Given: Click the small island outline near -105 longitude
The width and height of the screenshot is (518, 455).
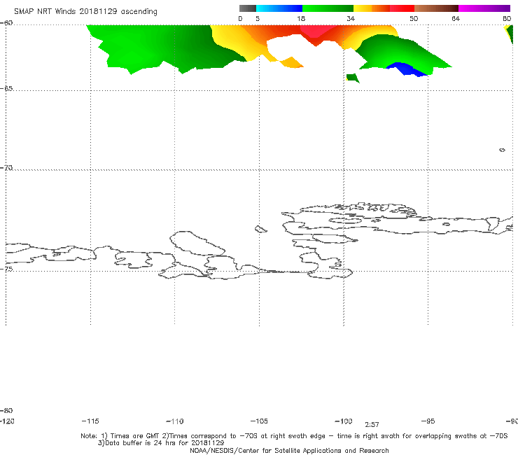Looking at the screenshot, I should tap(260, 229).
